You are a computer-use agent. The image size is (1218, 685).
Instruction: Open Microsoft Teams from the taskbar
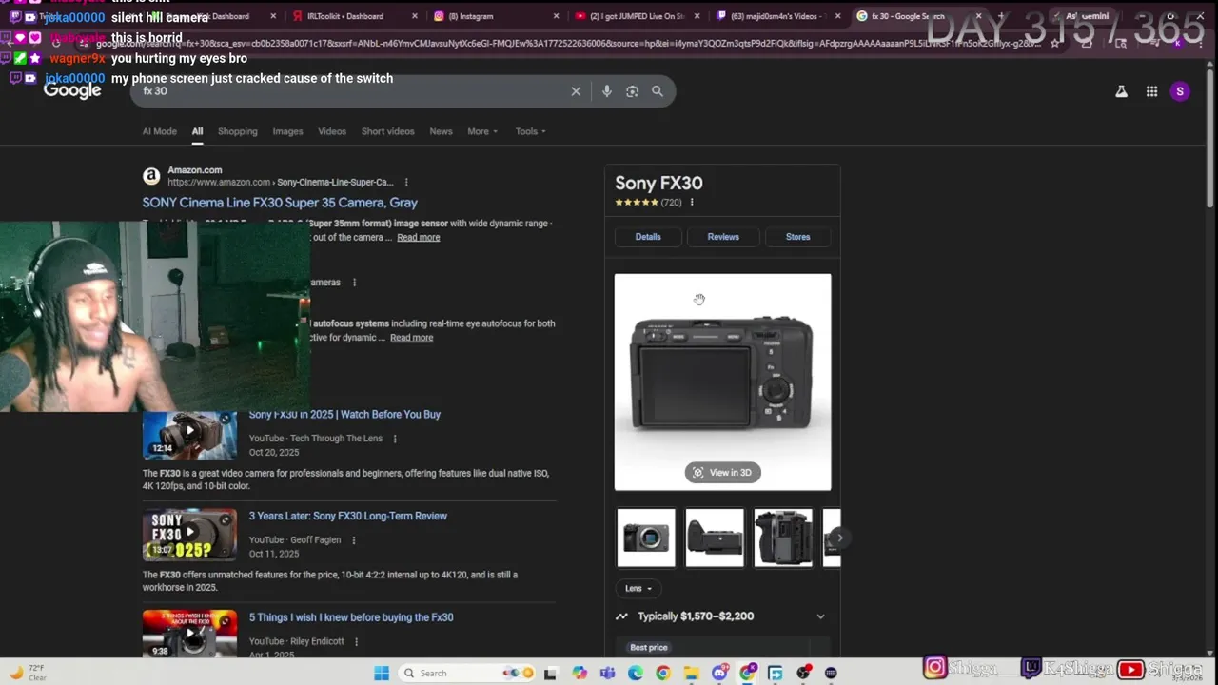pyautogui.click(x=607, y=673)
